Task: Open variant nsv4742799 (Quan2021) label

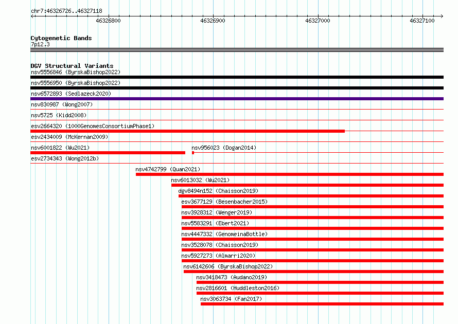Action: [x=168, y=169]
